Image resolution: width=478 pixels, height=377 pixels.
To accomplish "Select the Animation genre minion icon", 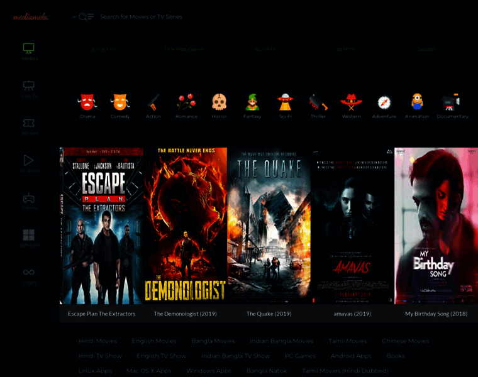I will point(417,102).
